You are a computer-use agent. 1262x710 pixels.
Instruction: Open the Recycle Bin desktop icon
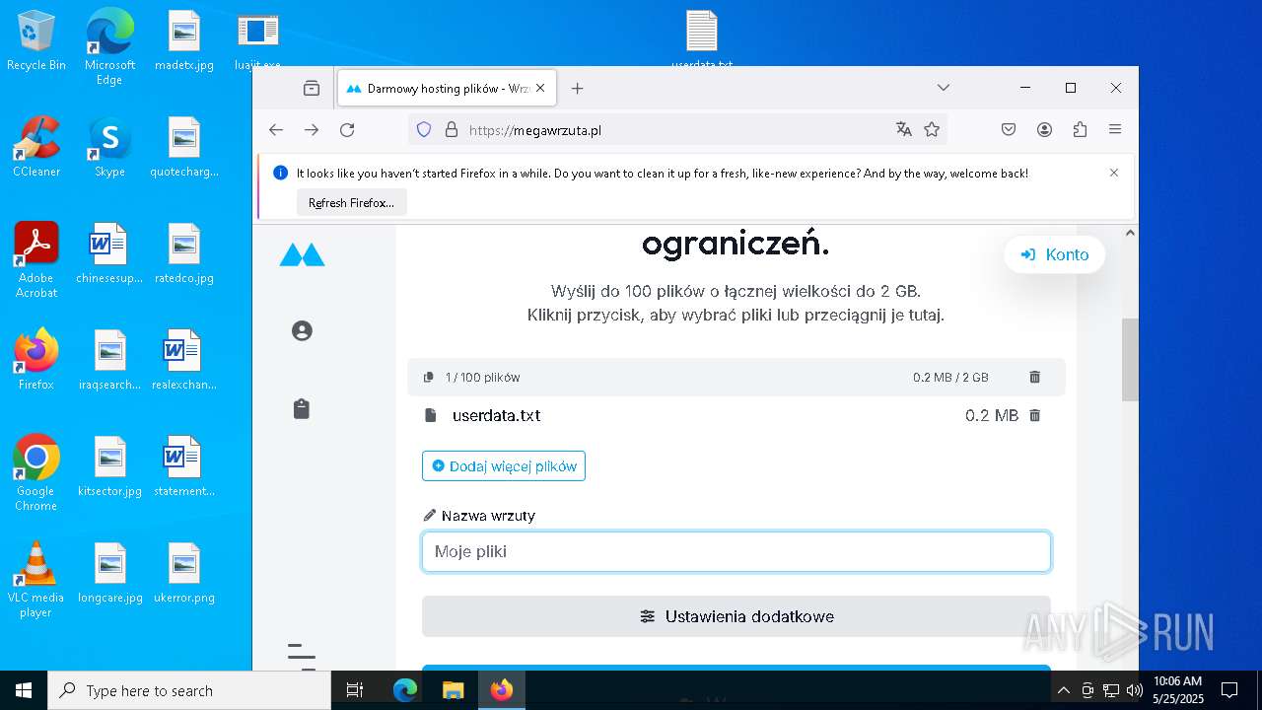point(35,41)
